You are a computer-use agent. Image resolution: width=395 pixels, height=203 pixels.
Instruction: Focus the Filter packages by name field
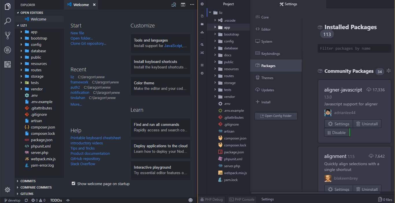click(354, 49)
